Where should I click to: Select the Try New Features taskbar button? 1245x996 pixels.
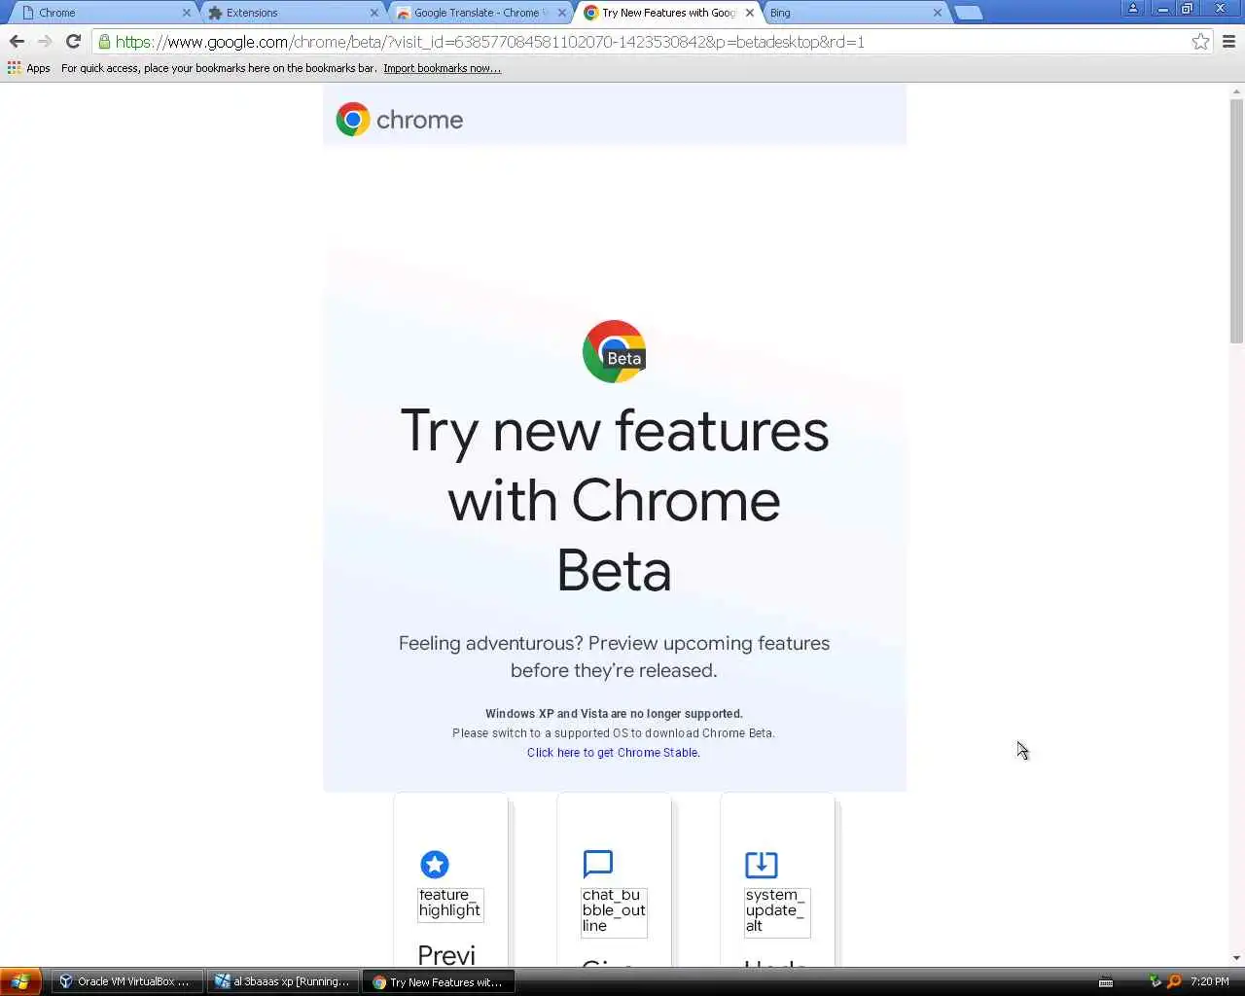[438, 981]
